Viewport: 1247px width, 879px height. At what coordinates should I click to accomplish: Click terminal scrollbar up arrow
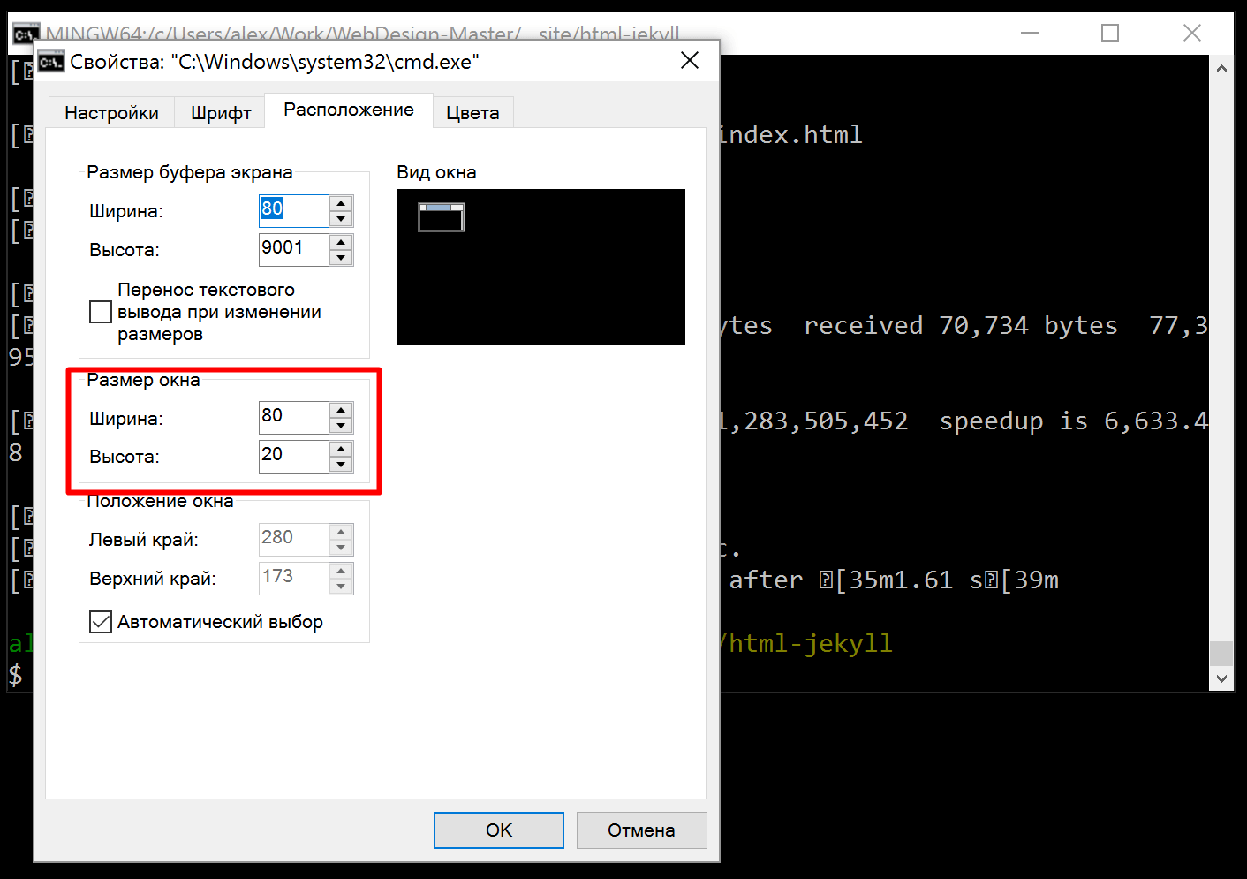(x=1221, y=68)
